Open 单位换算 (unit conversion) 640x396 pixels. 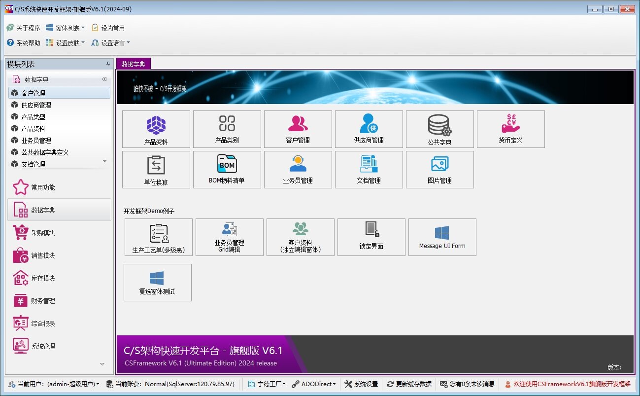[156, 170]
